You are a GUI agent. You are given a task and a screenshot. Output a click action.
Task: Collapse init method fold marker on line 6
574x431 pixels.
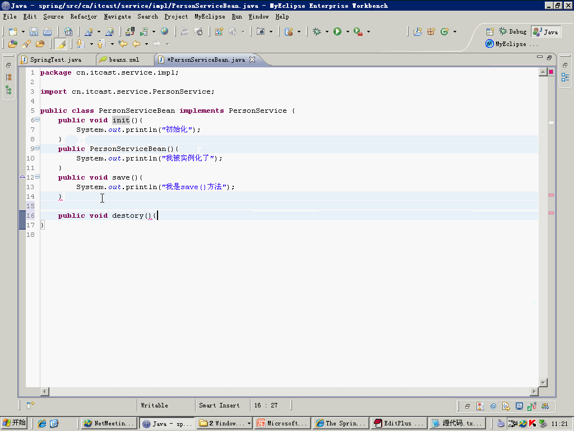pos(38,120)
